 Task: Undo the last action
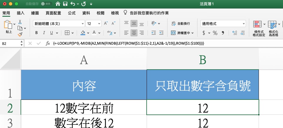pos(73,4)
